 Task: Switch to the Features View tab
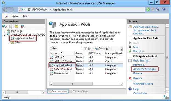(58, 91)
